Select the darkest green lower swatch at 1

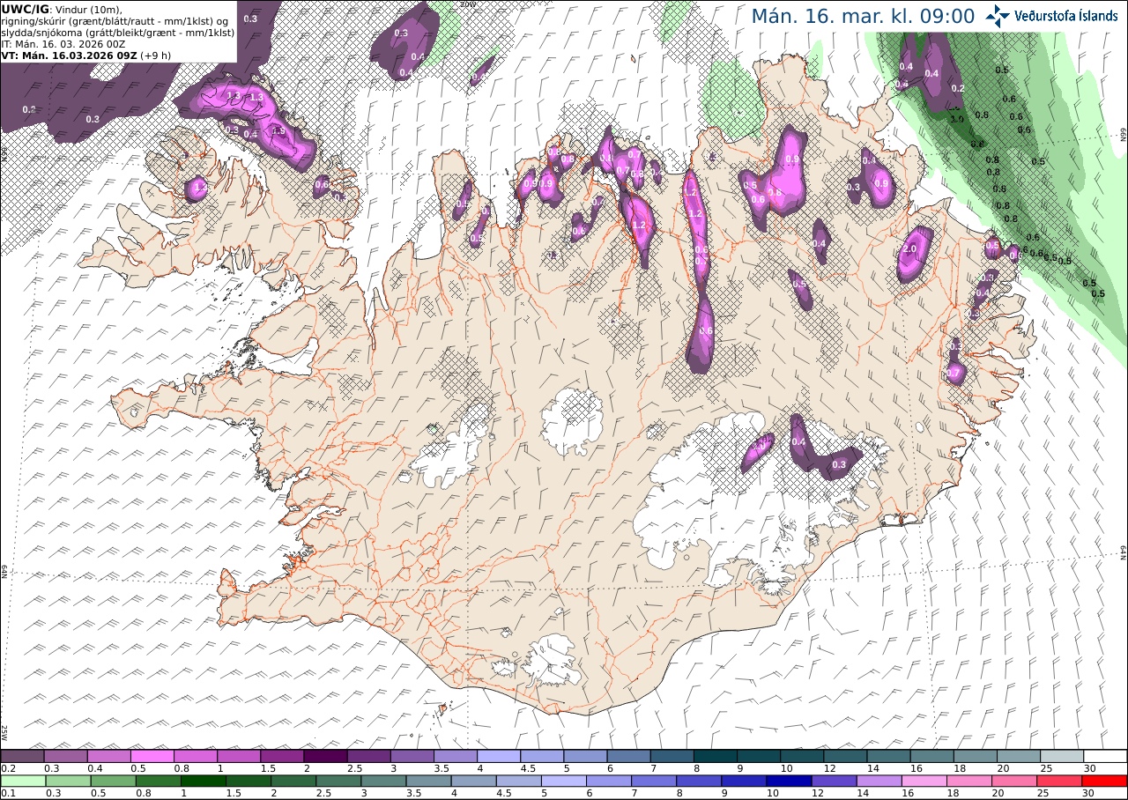[204, 781]
